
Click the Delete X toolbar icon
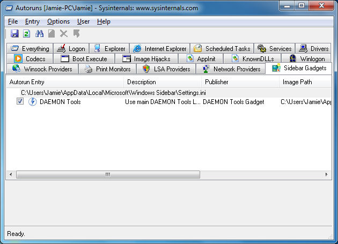64,34
